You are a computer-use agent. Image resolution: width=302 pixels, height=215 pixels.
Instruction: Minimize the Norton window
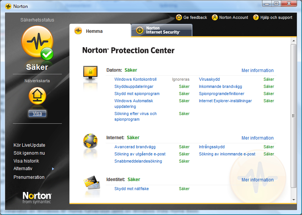(x=267, y=4)
